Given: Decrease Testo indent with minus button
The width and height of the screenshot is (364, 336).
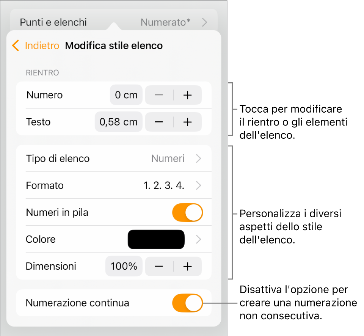Looking at the screenshot, I should point(159,122).
